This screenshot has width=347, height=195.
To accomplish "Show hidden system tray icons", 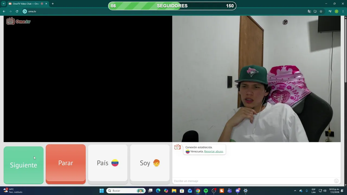I will click(295, 191).
